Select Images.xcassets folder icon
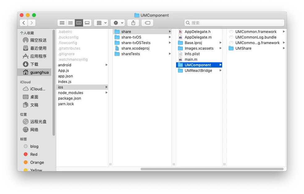The height and width of the screenshot is (194, 304). [x=180, y=48]
